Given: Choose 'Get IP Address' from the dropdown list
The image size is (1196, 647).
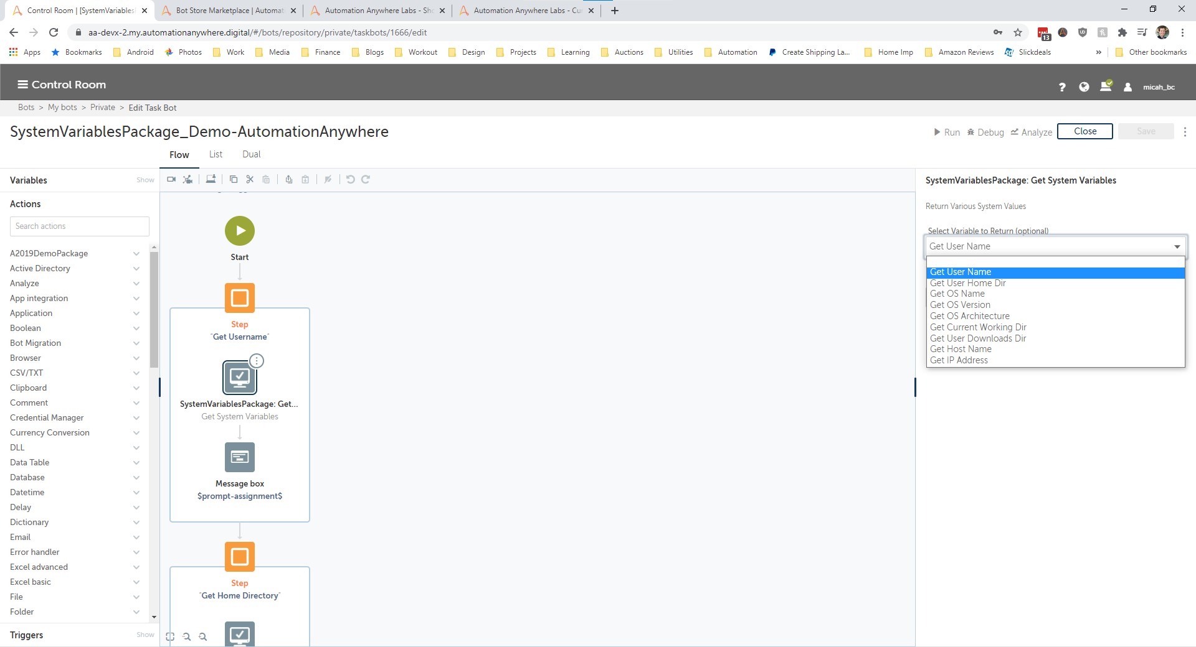Looking at the screenshot, I should point(1056,360).
